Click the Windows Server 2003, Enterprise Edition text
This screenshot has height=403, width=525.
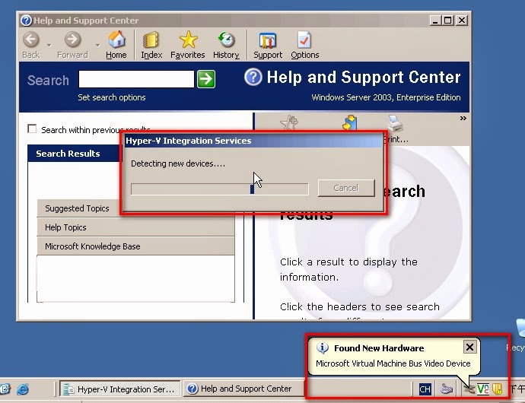click(x=386, y=97)
